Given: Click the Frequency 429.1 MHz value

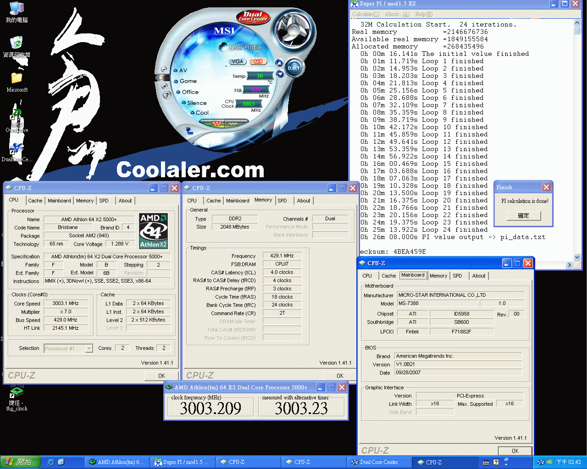Looking at the screenshot, I should pyautogui.click(x=282, y=256).
